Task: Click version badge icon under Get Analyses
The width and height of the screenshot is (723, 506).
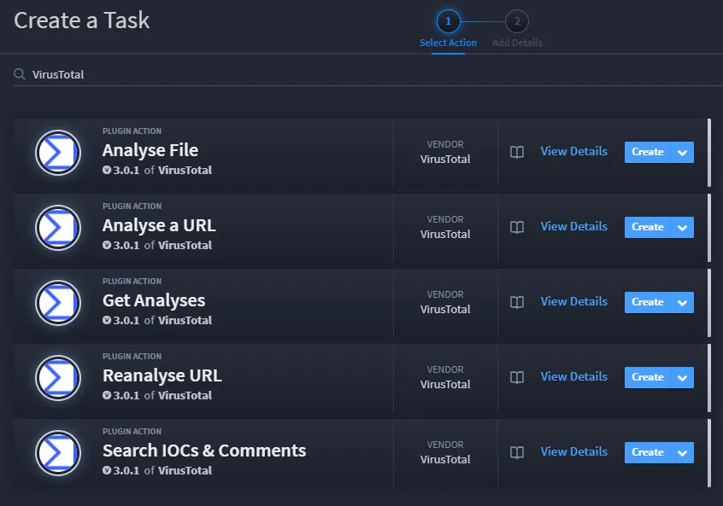Action: [107, 320]
